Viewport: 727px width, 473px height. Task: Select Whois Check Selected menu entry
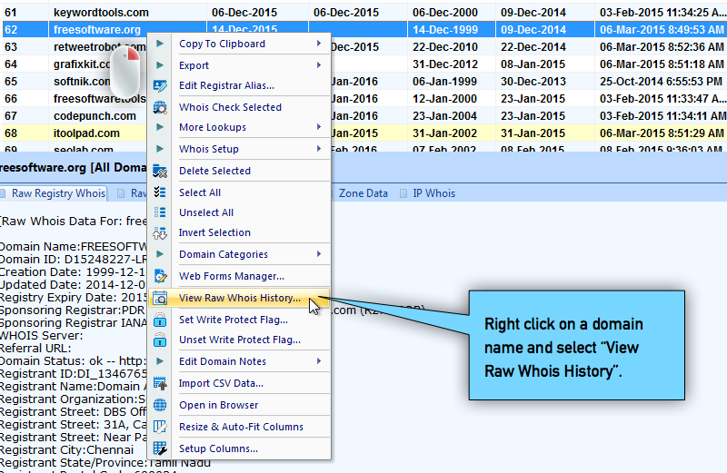(230, 107)
